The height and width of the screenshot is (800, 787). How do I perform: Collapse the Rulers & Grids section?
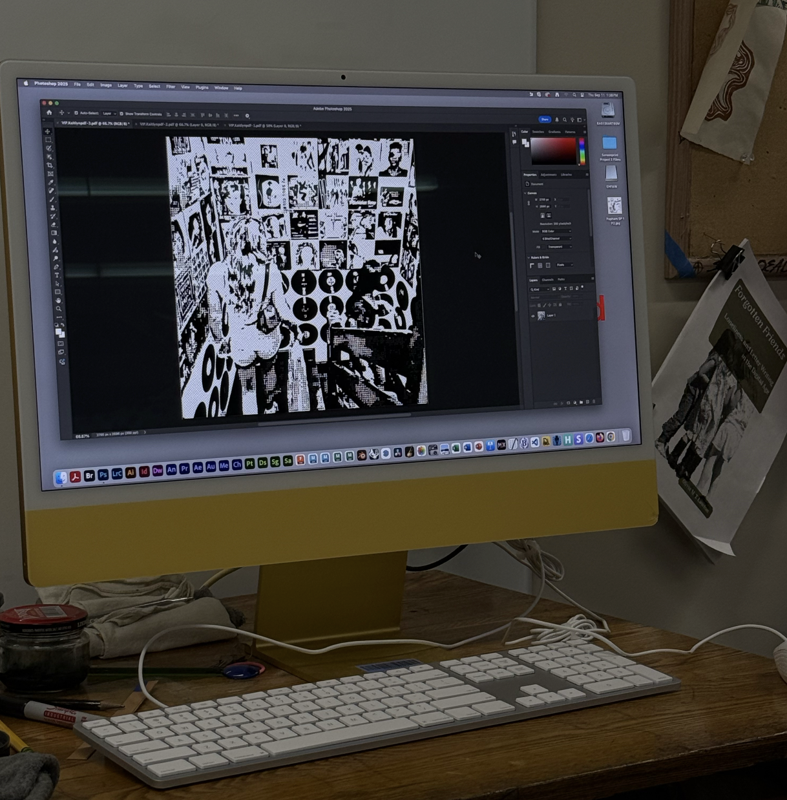[x=529, y=257]
